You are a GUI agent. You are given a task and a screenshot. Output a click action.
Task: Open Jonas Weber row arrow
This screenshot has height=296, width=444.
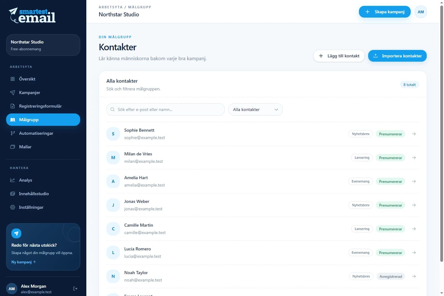pos(414,205)
